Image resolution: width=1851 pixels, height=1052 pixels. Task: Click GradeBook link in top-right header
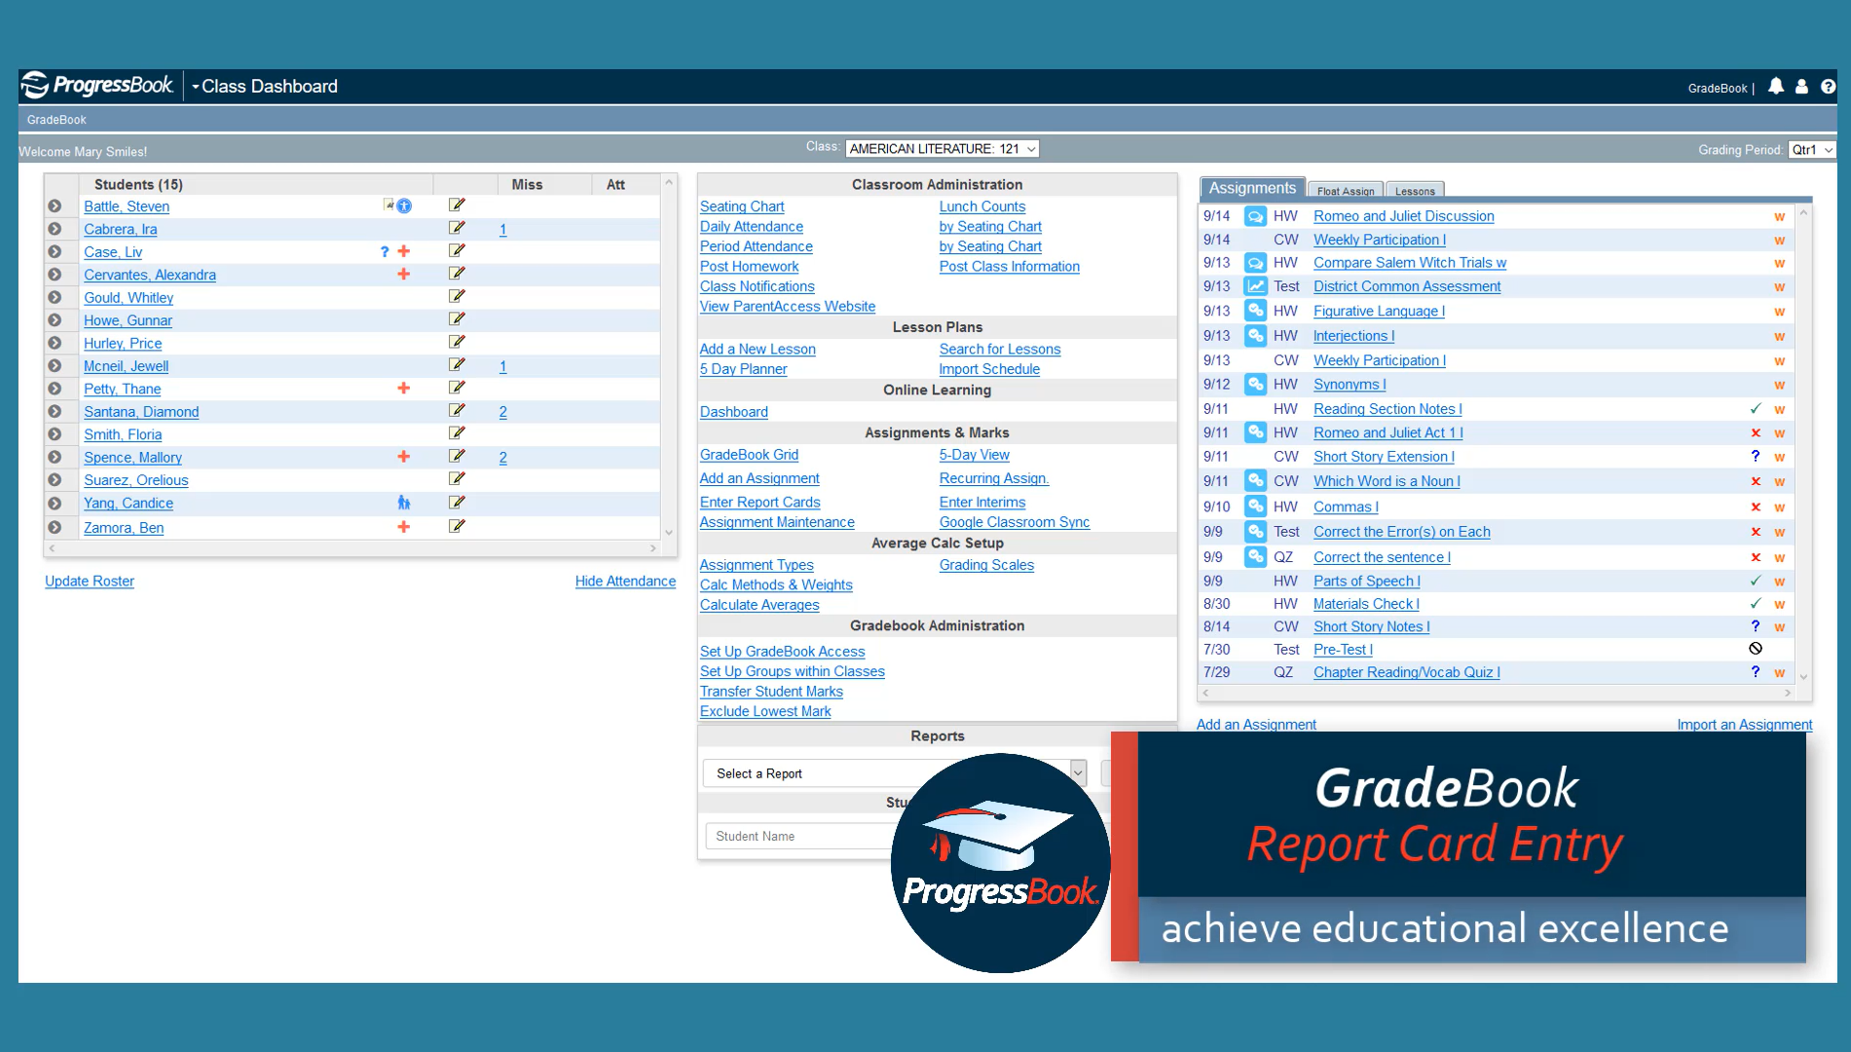click(1718, 89)
